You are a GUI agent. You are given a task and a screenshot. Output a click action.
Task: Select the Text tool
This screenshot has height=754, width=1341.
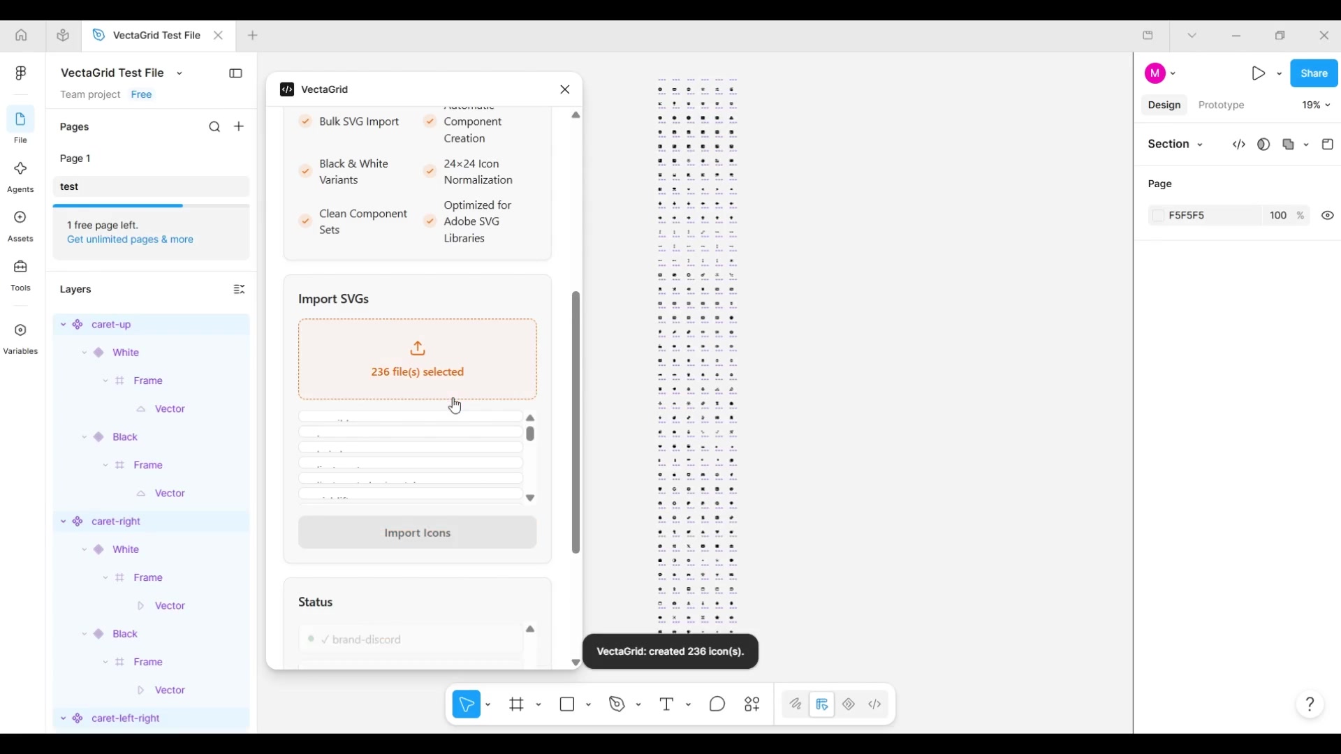[x=667, y=704]
